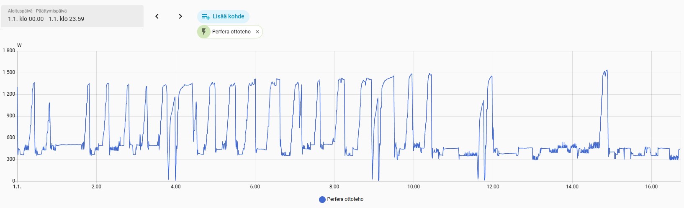Click the add-list icon beside Lisää kohde

[x=206, y=17]
